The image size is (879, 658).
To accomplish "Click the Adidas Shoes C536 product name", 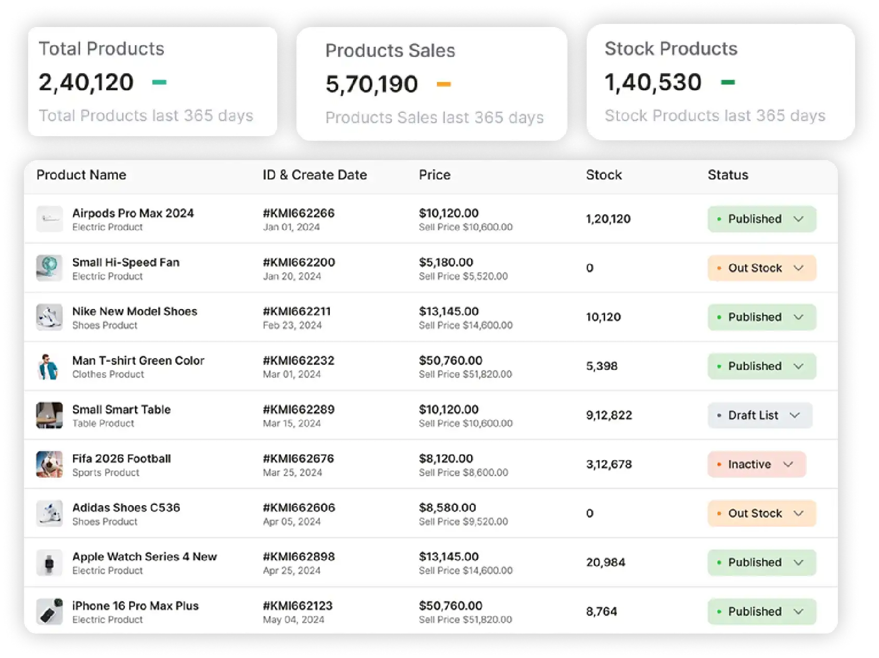I will (126, 508).
